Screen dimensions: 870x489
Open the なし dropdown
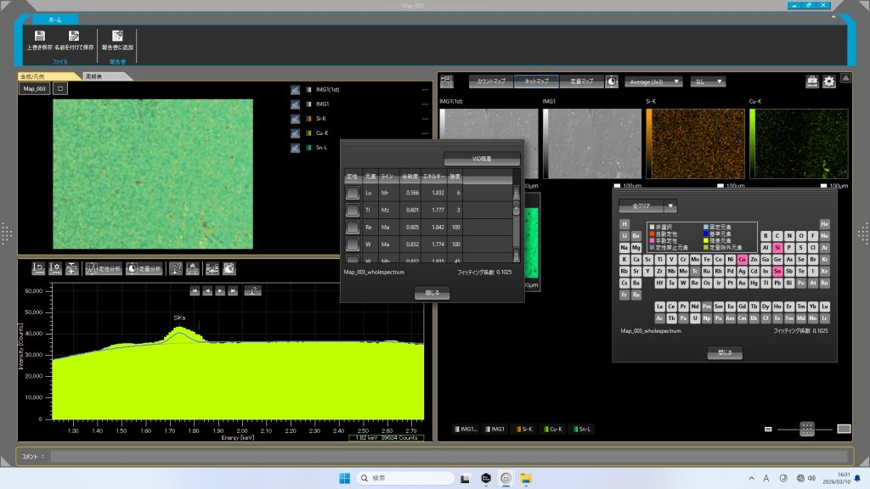708,81
